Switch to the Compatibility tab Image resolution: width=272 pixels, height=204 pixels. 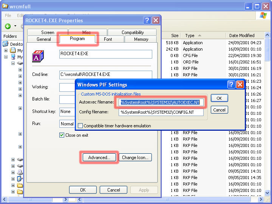(133, 32)
